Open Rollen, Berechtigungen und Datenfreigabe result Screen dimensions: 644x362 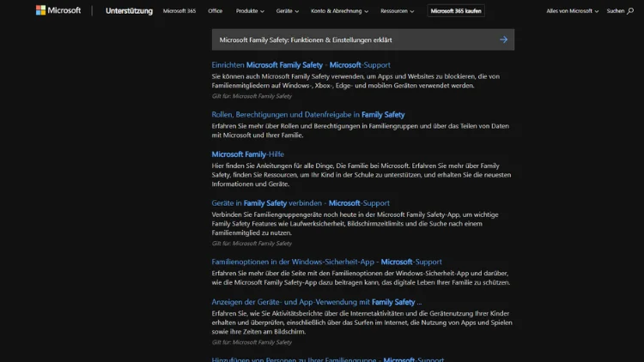[x=308, y=114]
